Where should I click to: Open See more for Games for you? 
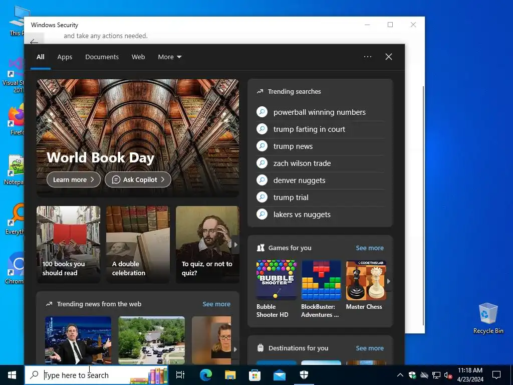[x=370, y=248]
